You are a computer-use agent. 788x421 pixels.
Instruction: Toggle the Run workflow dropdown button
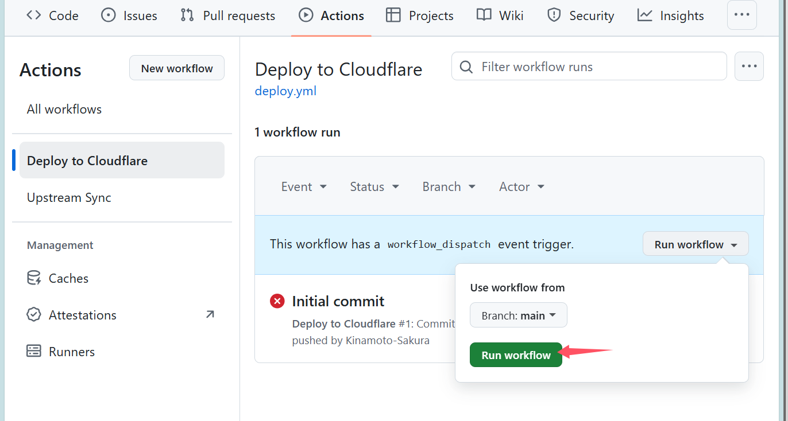coord(696,244)
